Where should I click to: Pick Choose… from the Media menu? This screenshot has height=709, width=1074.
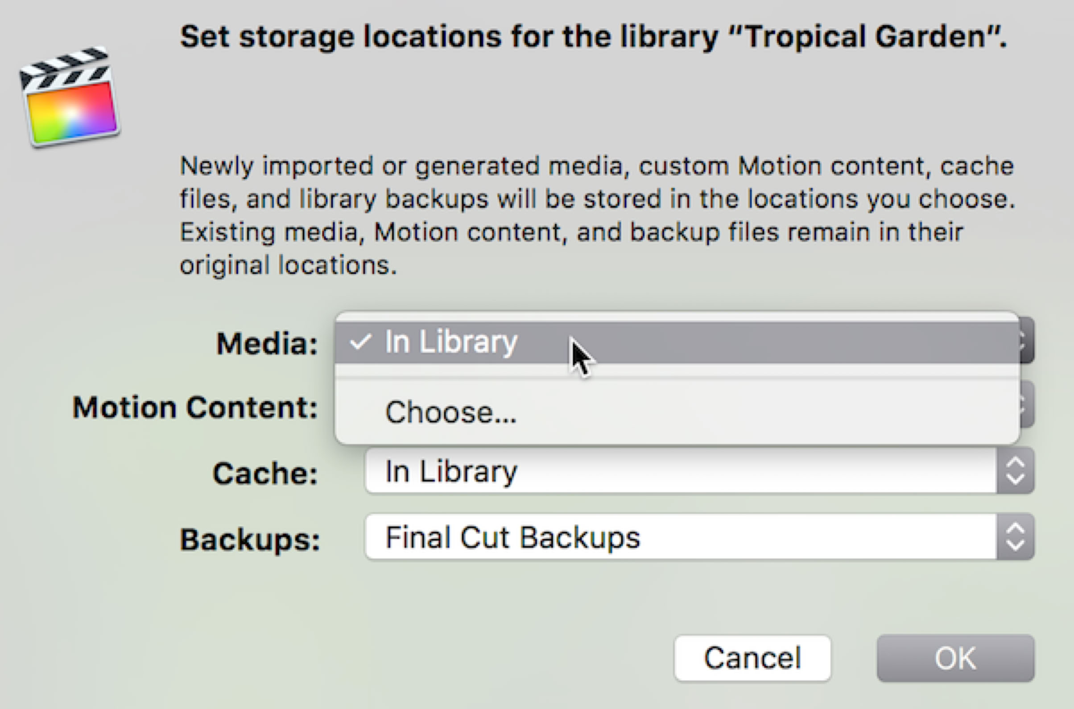(x=450, y=412)
